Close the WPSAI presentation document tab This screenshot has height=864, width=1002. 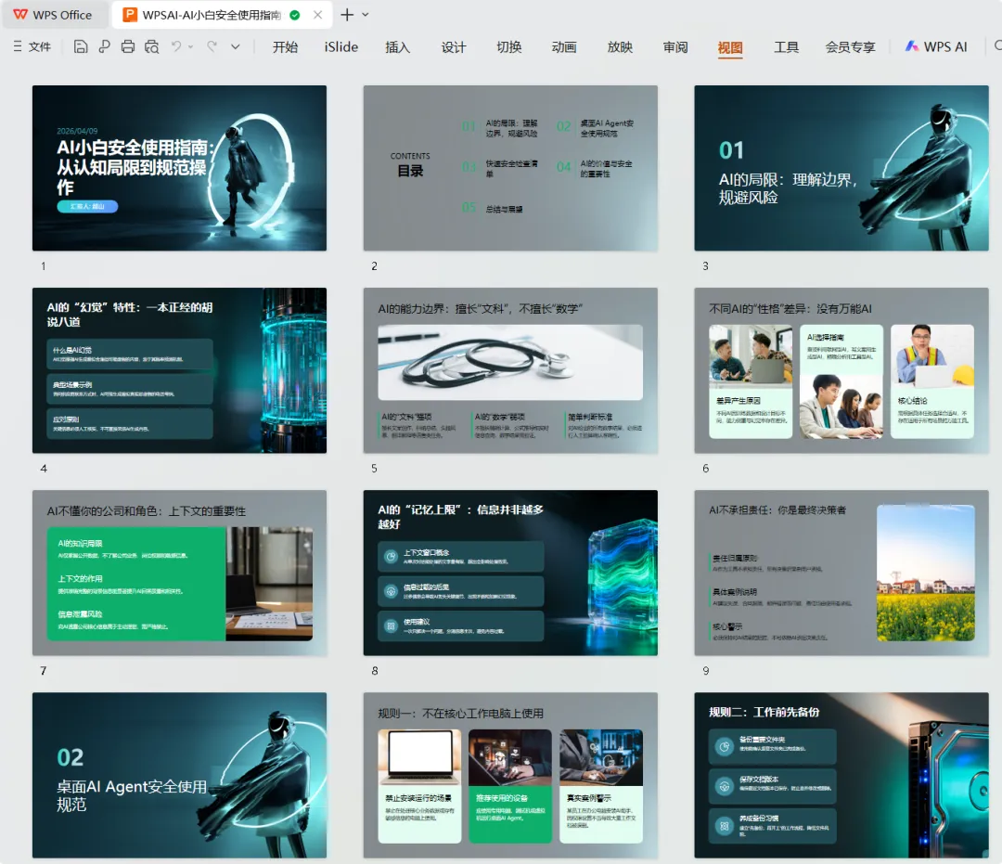pyautogui.click(x=317, y=15)
